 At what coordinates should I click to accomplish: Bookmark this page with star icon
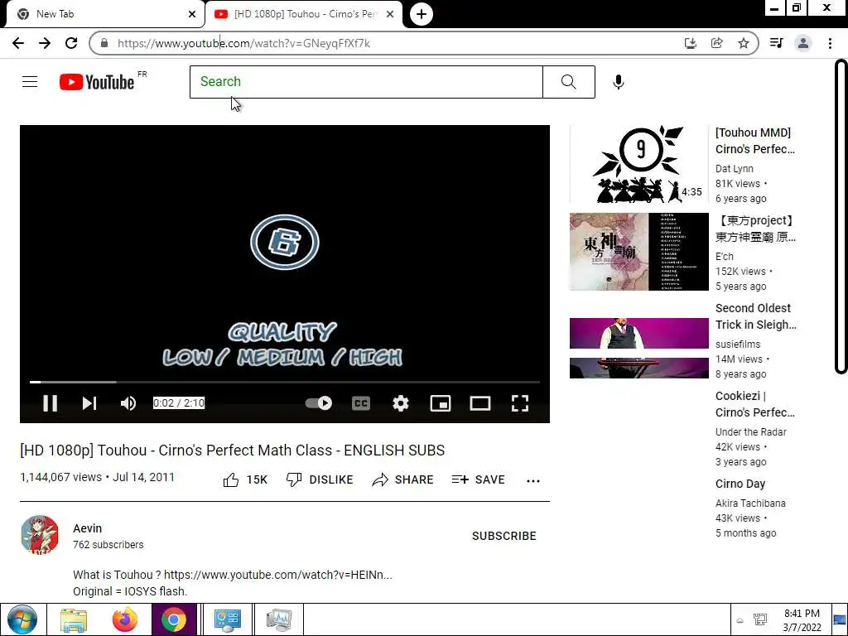pos(743,43)
